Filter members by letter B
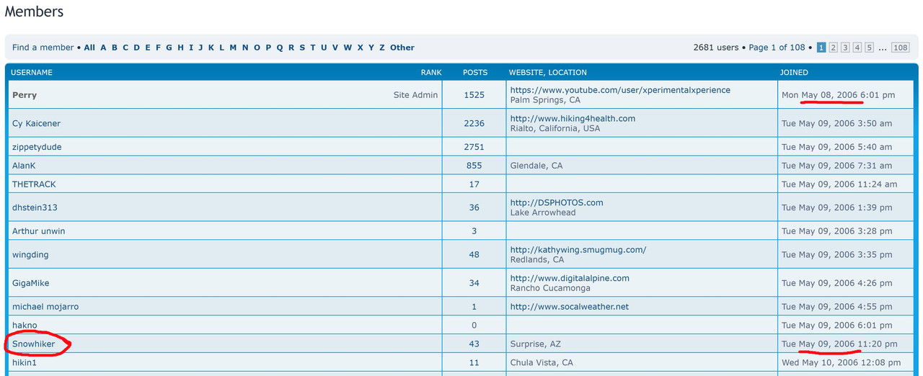Image resolution: width=923 pixels, height=376 pixels. [x=115, y=48]
